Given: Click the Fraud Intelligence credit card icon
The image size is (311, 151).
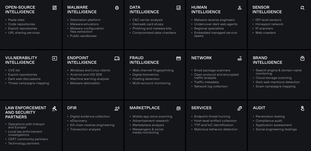Looking at the screenshot, I should click(x=179, y=58).
